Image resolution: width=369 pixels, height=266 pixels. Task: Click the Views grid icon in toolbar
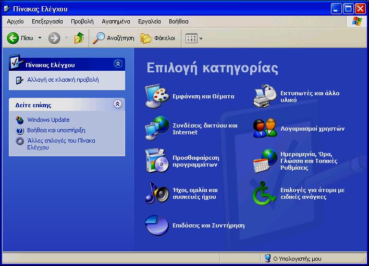(191, 39)
